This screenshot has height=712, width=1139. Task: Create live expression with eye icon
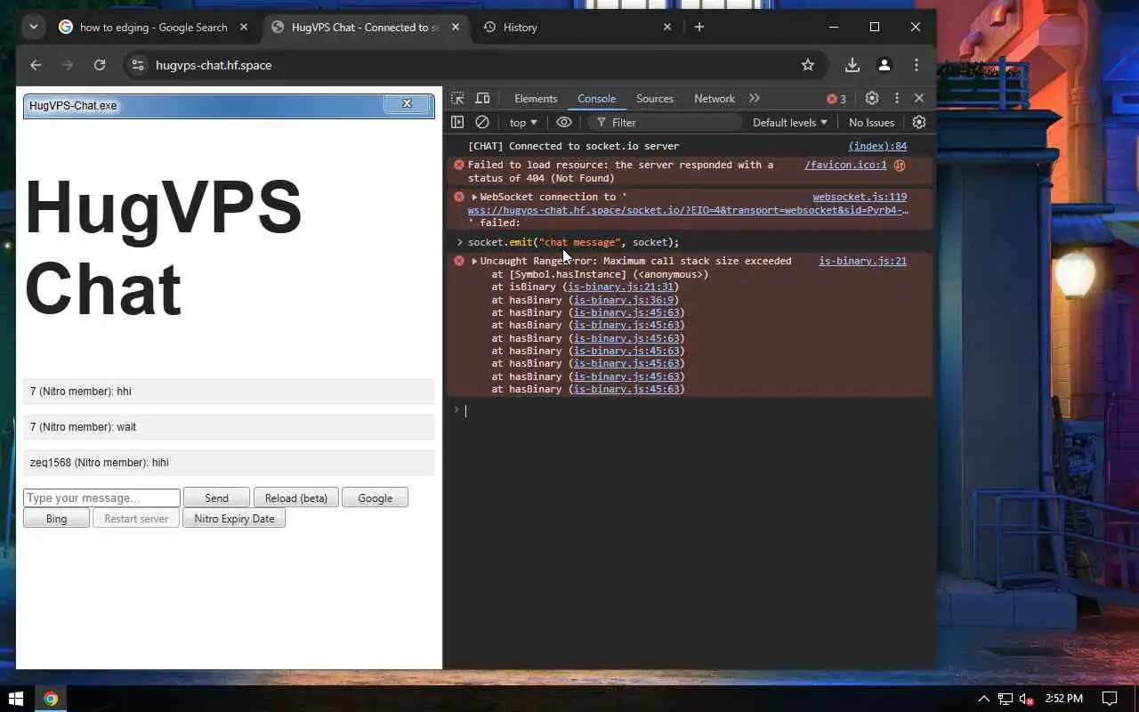pyautogui.click(x=564, y=123)
